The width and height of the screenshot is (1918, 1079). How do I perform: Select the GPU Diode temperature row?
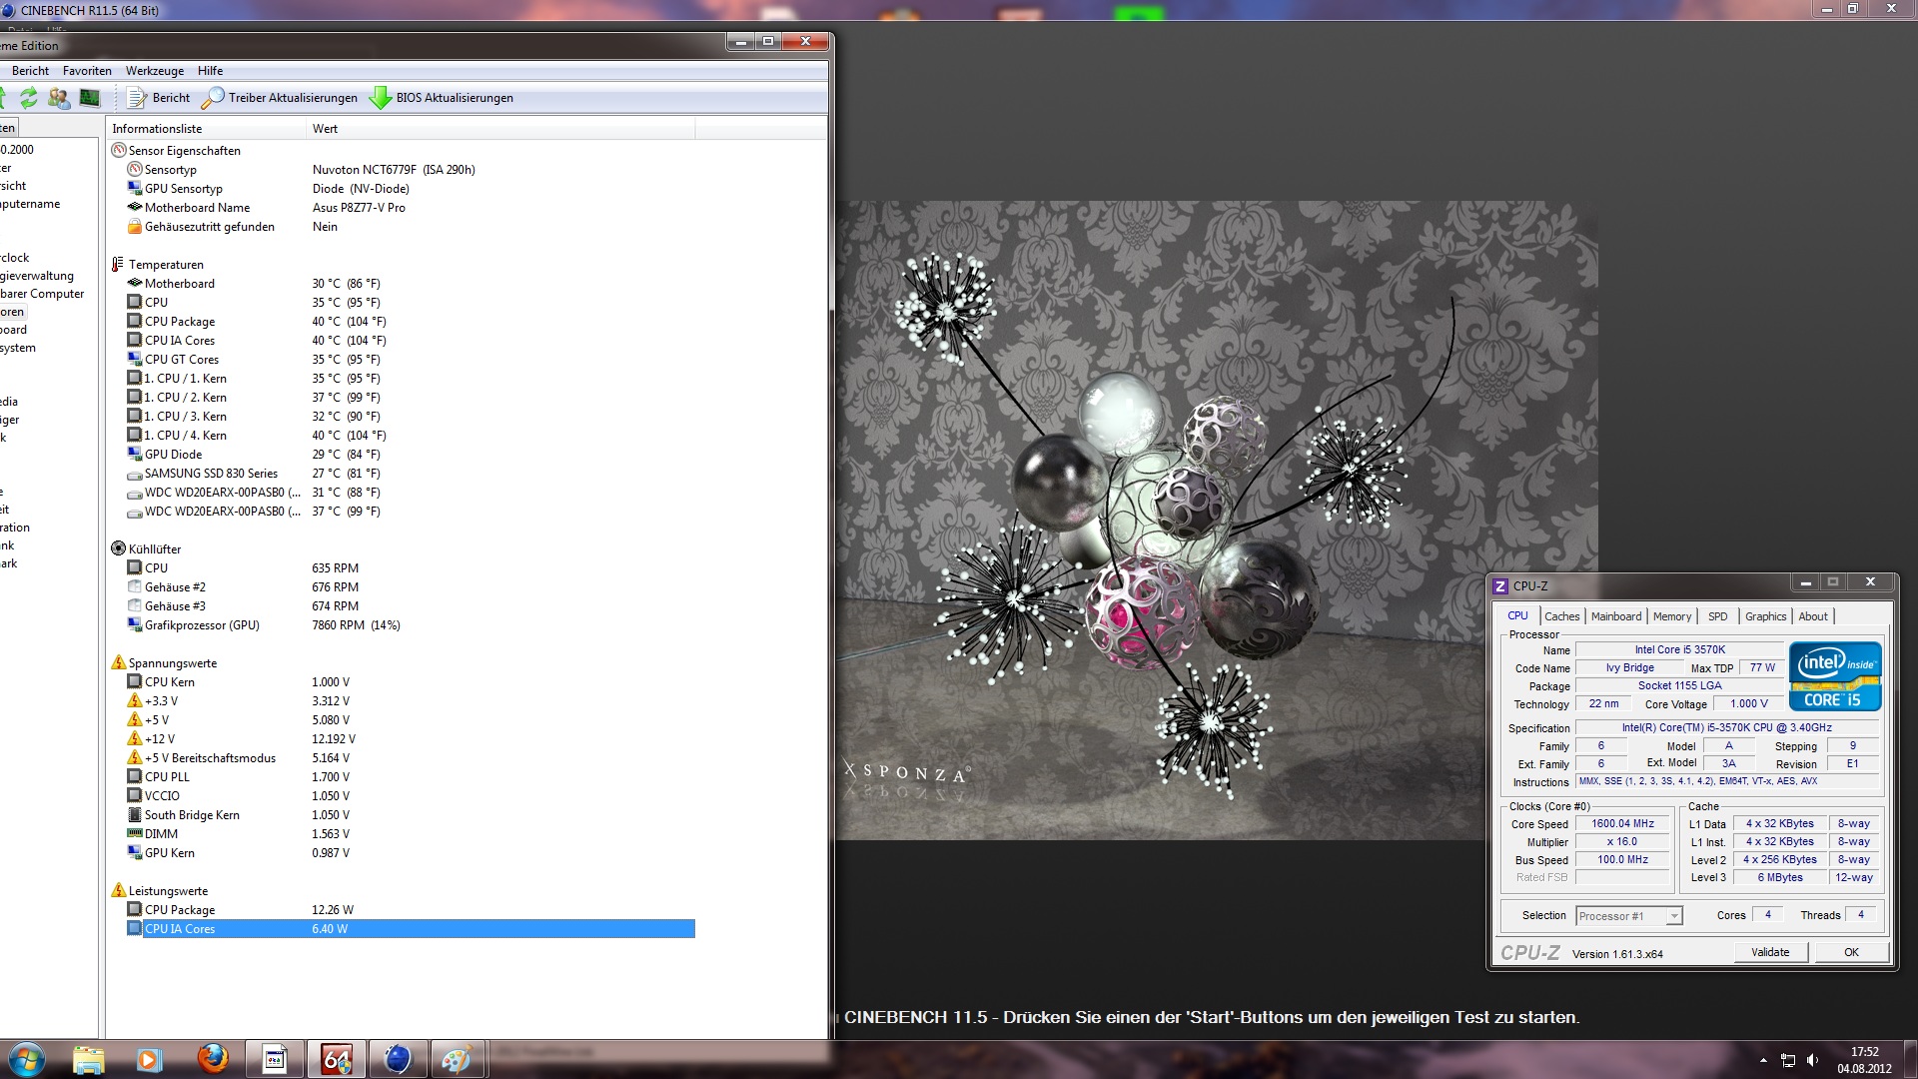[173, 455]
